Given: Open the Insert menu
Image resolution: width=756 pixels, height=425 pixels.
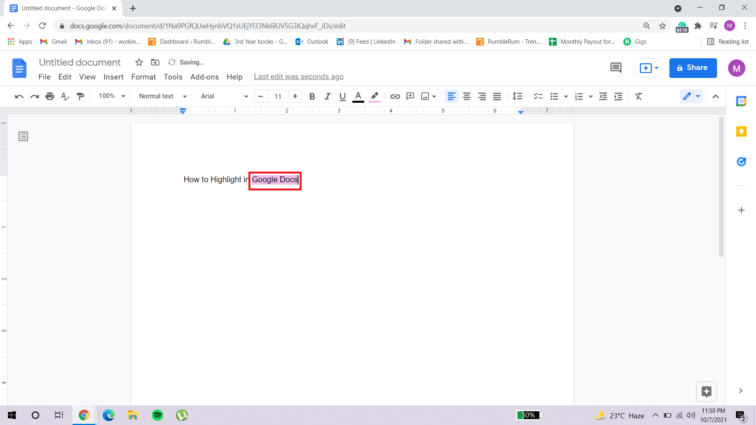Looking at the screenshot, I should (x=113, y=77).
